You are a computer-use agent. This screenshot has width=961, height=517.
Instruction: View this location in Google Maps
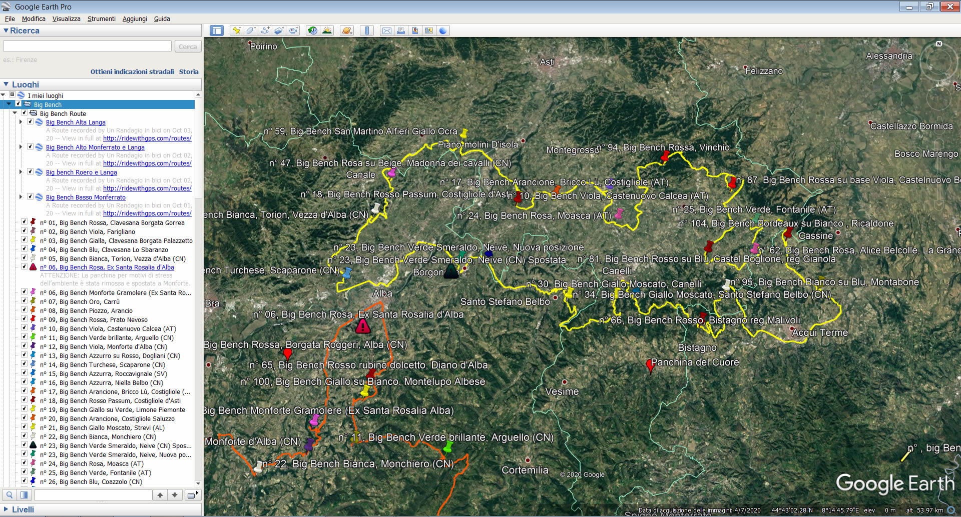click(x=429, y=30)
